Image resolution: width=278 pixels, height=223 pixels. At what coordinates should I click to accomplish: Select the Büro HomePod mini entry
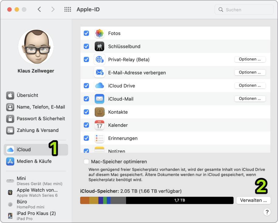click(36, 204)
